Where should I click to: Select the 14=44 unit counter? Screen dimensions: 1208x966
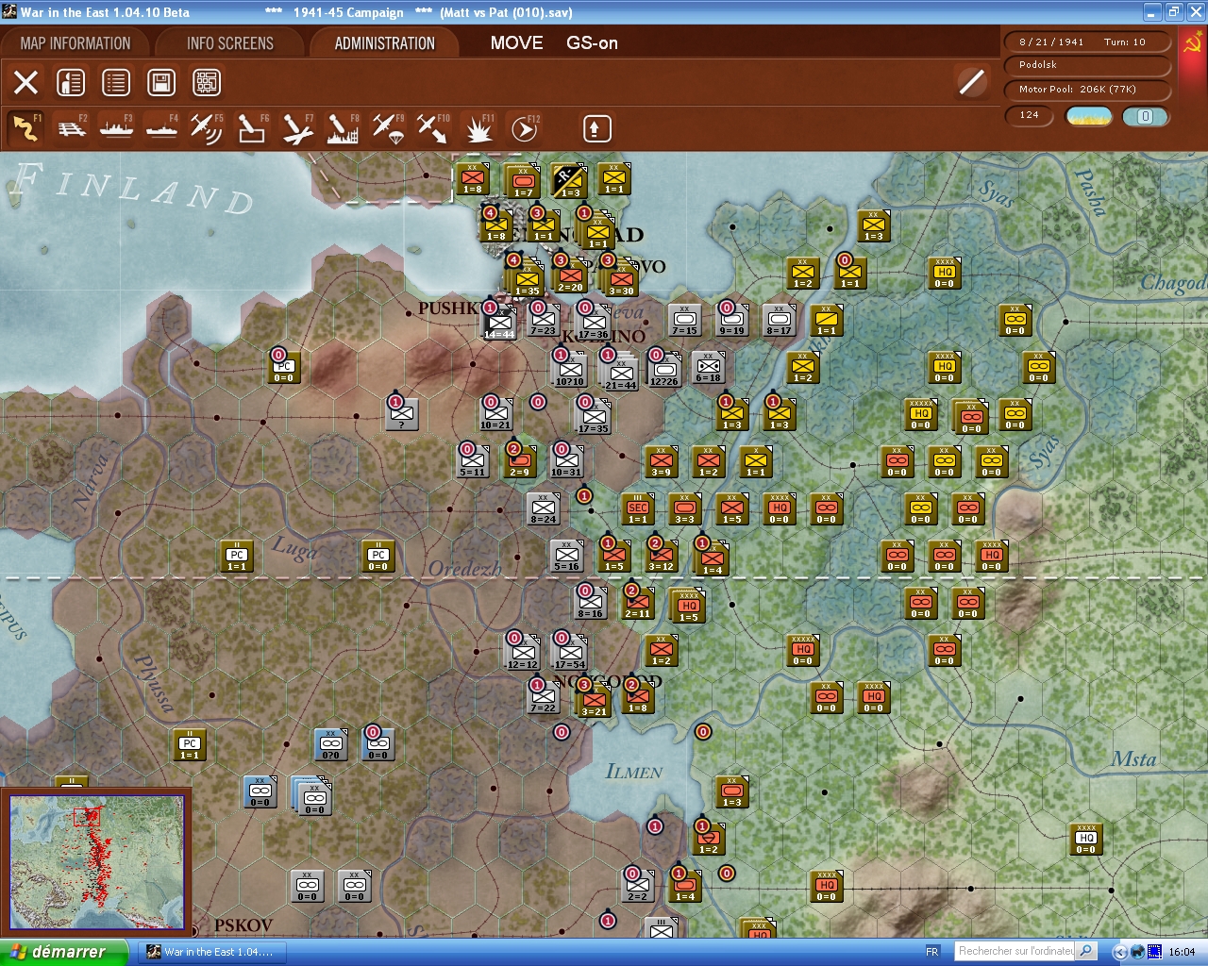click(x=499, y=324)
